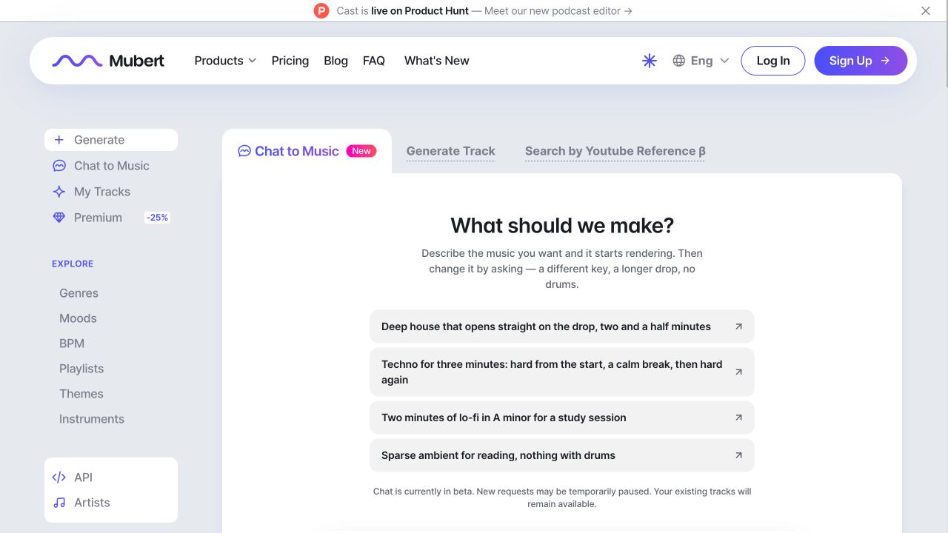The height and width of the screenshot is (533, 948).
Task: Choose the Two minutes of lo-fi prompt
Action: pyautogui.click(x=562, y=418)
